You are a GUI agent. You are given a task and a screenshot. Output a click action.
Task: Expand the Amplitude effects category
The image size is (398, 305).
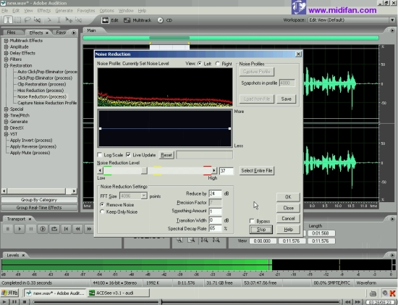pyautogui.click(x=6, y=47)
